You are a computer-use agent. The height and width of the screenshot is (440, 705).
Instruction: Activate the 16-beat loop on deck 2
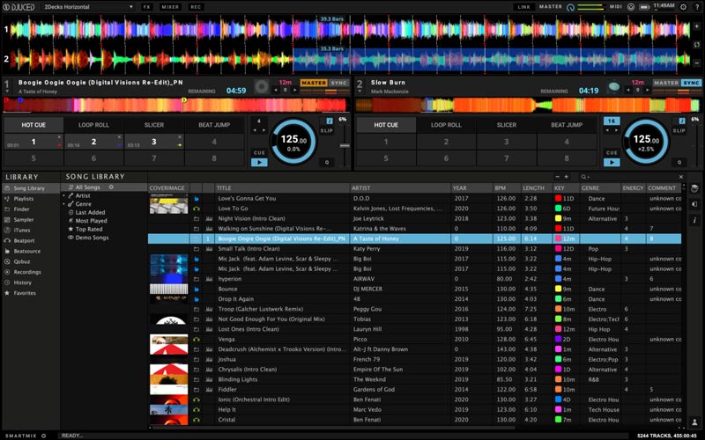coord(612,121)
